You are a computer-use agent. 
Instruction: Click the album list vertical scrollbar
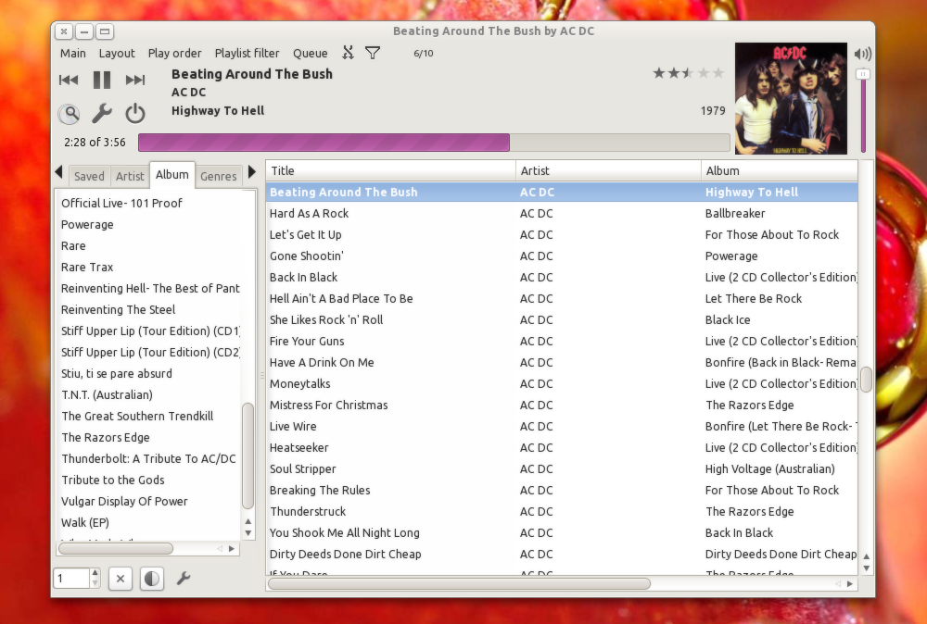coord(248,456)
